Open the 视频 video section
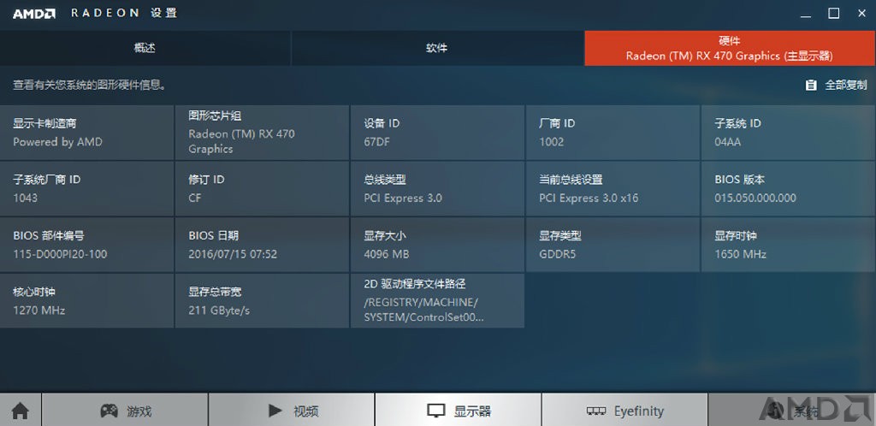This screenshot has height=426, width=876. [x=292, y=411]
